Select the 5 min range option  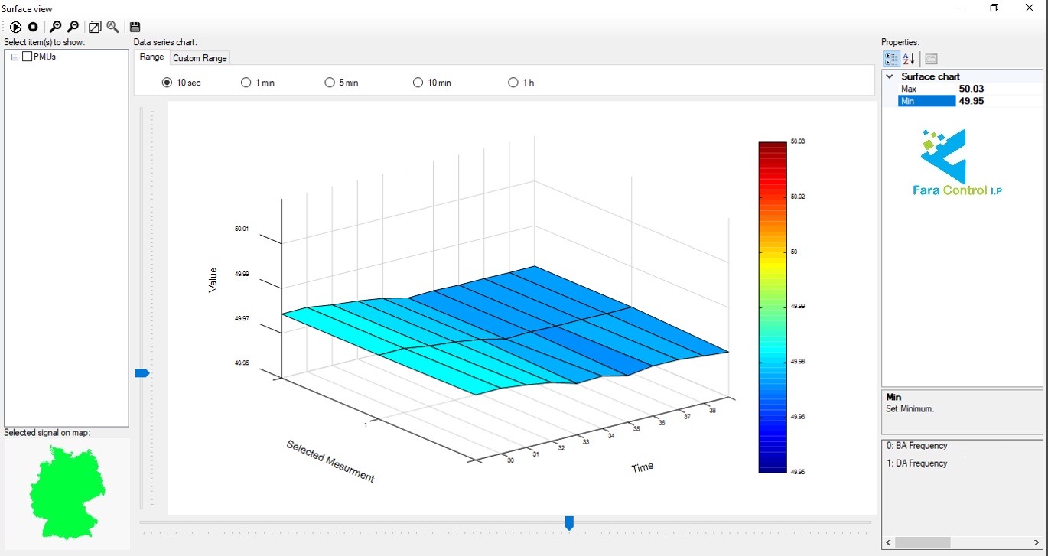[x=330, y=83]
